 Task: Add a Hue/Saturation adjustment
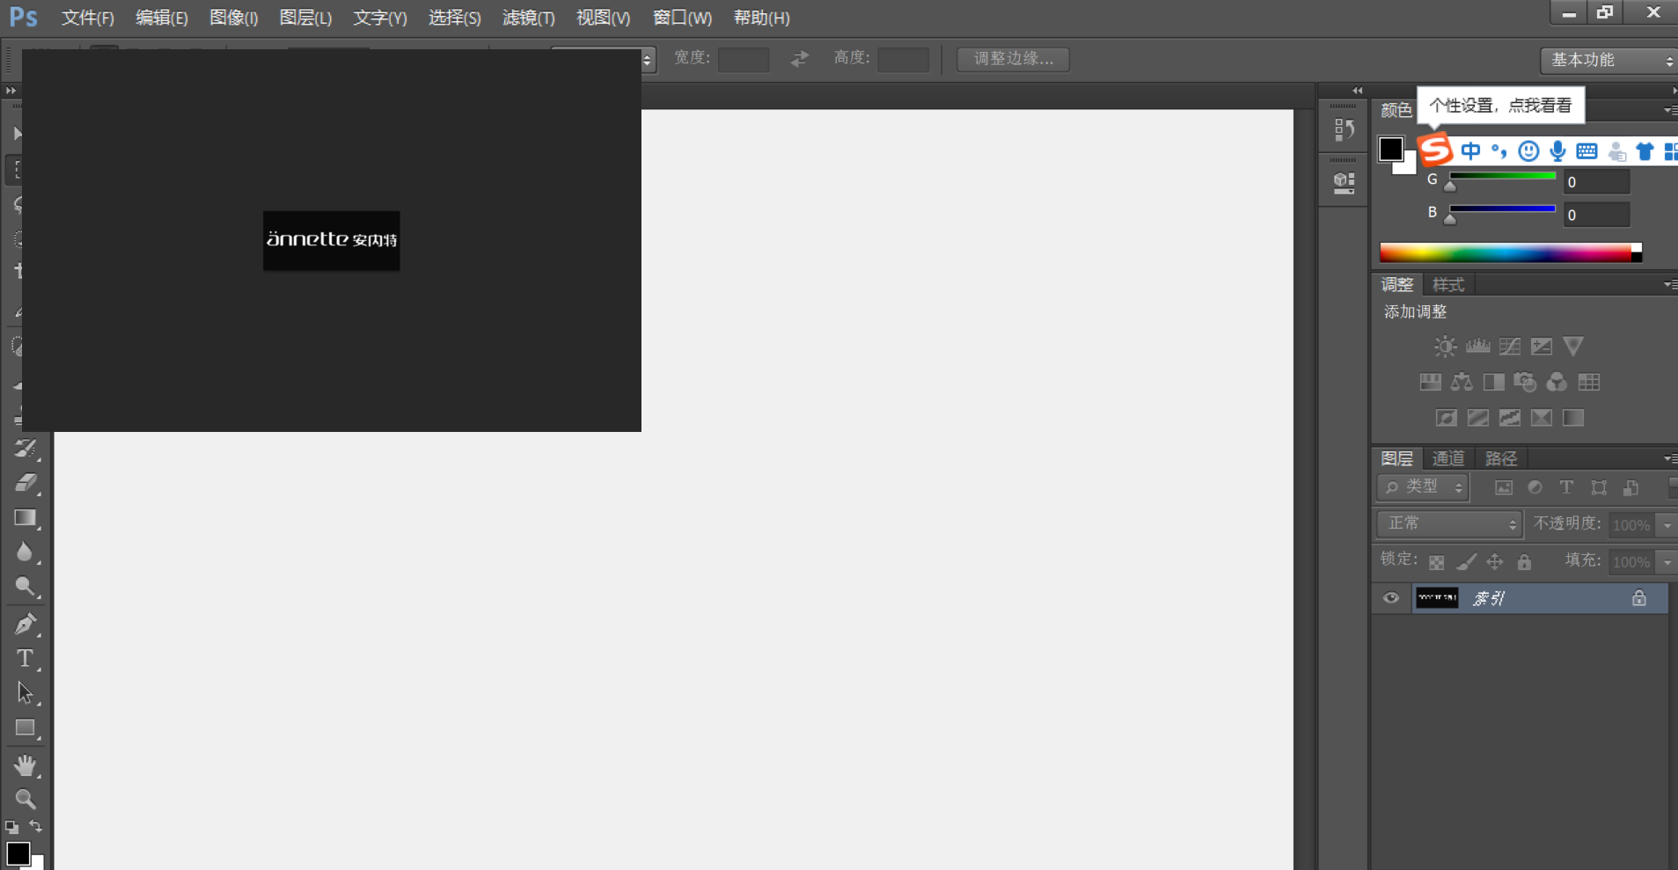[1431, 382]
